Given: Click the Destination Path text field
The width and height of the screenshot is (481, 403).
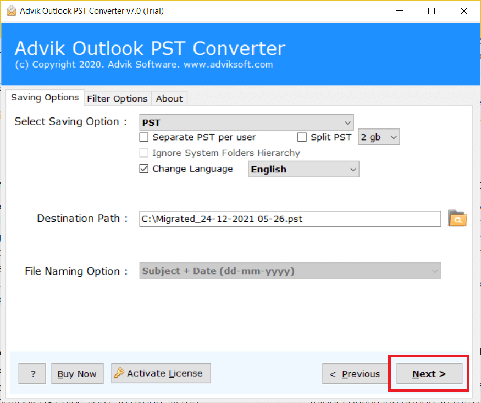Looking at the screenshot, I should coord(290,219).
